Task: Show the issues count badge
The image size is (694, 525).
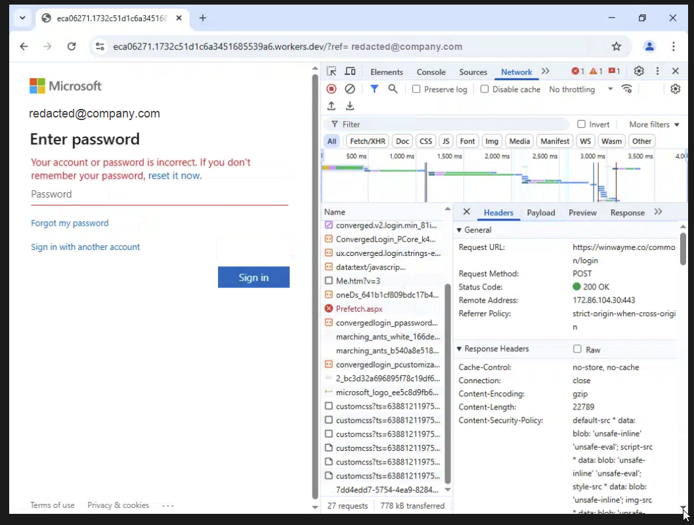Action: (615, 72)
